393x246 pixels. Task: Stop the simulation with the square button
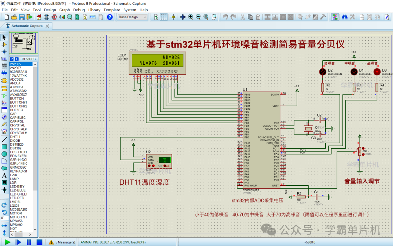39,242
